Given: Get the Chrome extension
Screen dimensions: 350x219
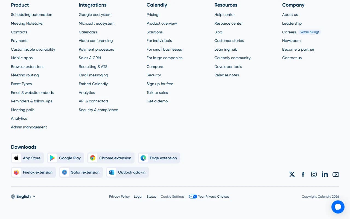Looking at the screenshot, I should click(111, 158).
